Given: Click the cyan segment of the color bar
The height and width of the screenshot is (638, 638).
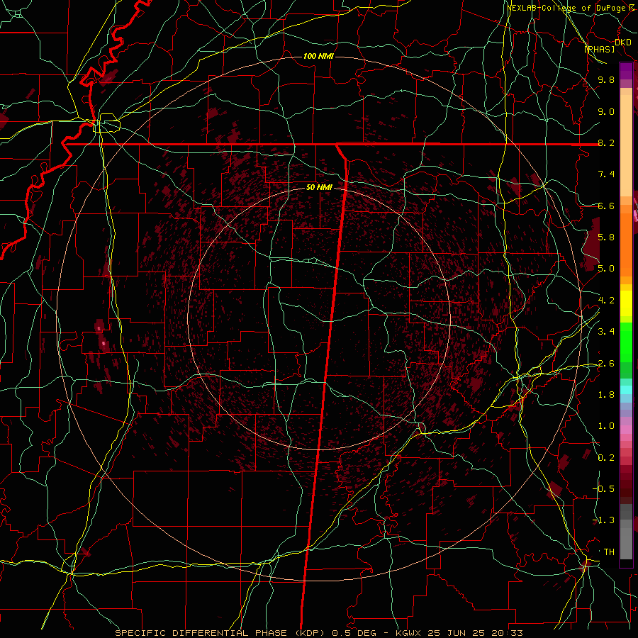Looking at the screenshot, I should click(x=626, y=390).
